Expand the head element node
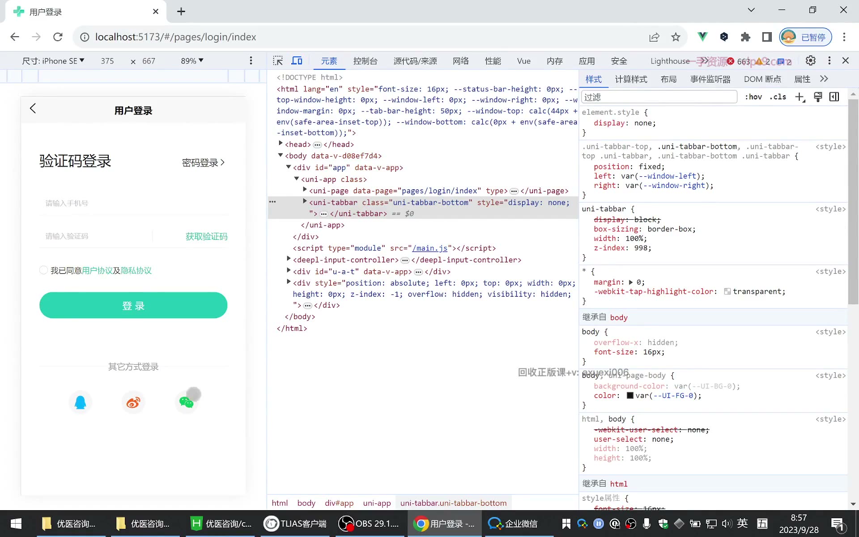The width and height of the screenshot is (859, 537). pyautogui.click(x=281, y=144)
